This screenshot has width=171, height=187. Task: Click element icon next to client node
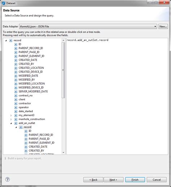(x=16, y=100)
